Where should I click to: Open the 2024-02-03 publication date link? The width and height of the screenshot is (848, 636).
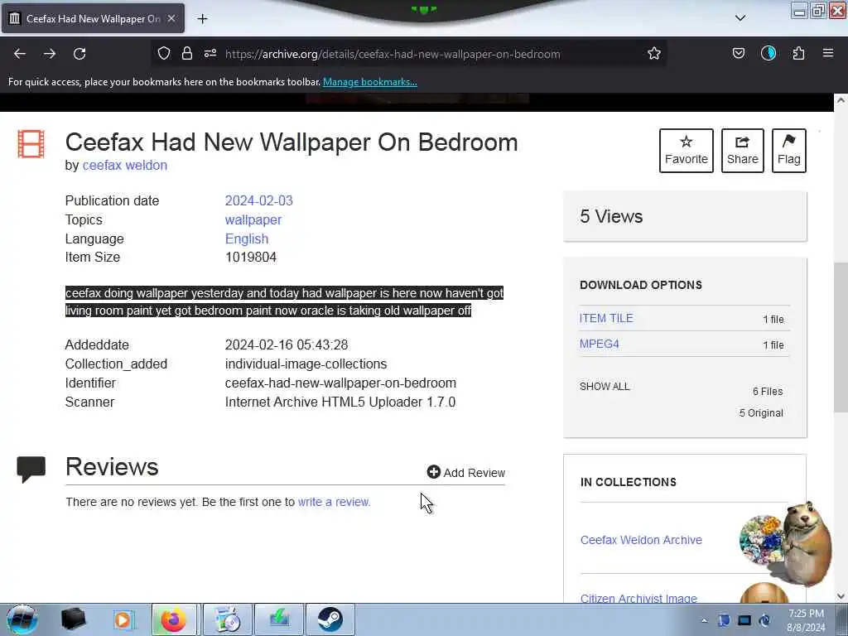coord(258,200)
